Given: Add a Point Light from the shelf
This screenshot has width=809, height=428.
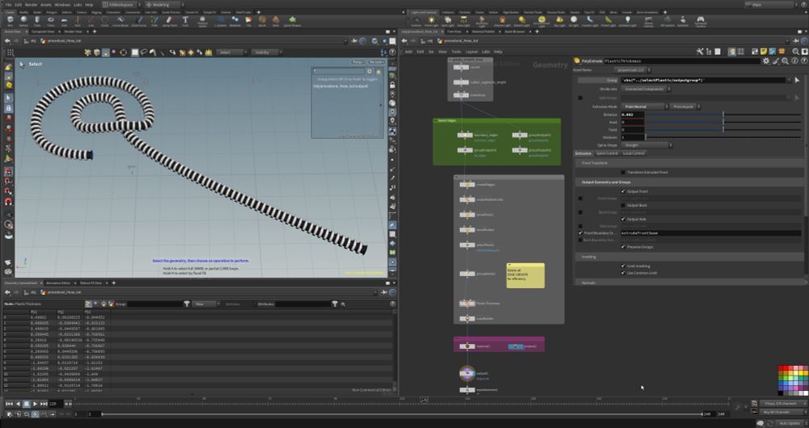Looking at the screenshot, I should click(x=431, y=21).
